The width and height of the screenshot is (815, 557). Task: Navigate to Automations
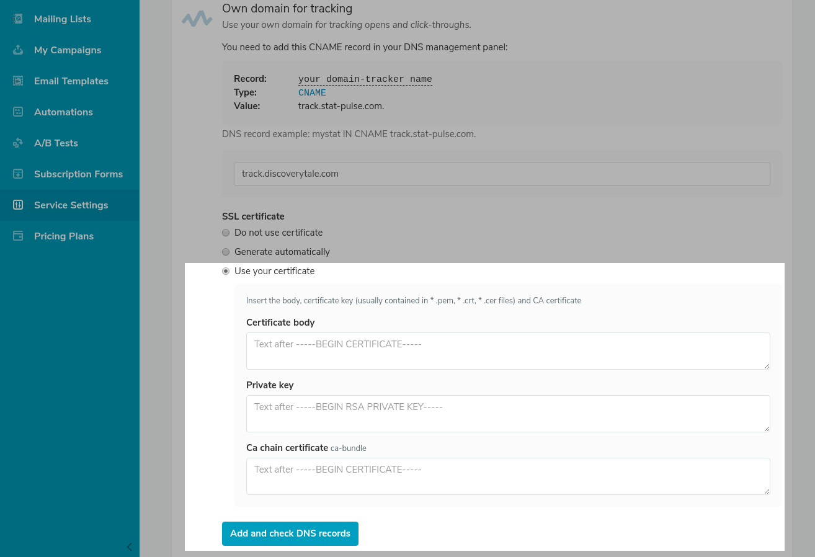tap(69, 112)
